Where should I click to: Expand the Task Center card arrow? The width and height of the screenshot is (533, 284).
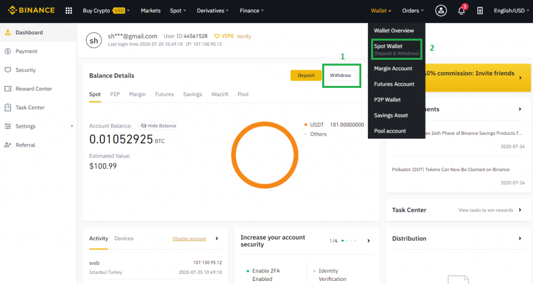(520, 210)
